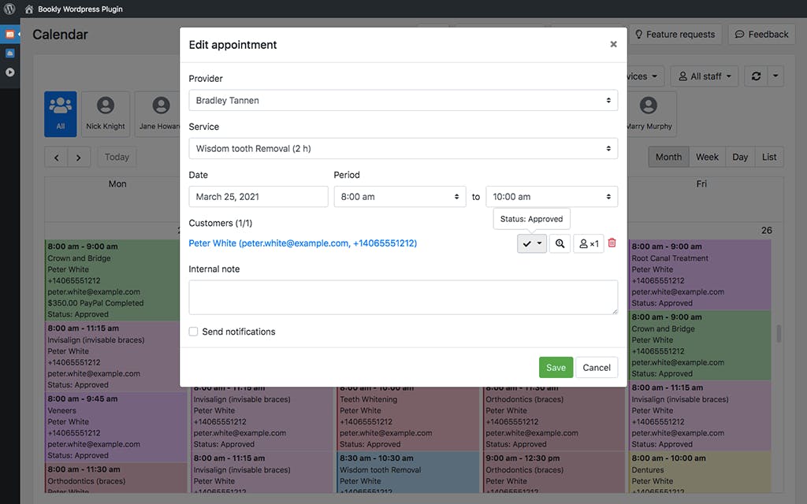Open the Service dropdown for Wisdom tooth Removal
Viewport: 807px width, 504px height.
403,149
